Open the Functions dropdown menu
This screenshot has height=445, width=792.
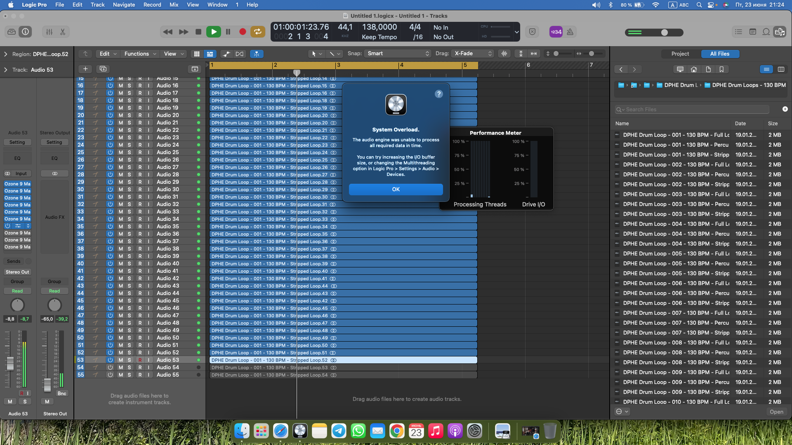(x=140, y=54)
